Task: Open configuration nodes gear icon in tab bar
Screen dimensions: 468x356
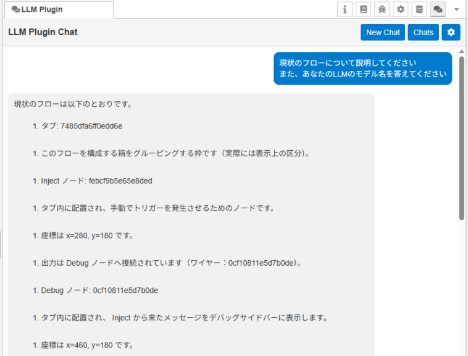Action: coord(401,9)
